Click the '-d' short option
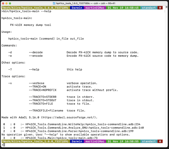The image size is (169, 149). 10,52
